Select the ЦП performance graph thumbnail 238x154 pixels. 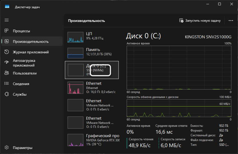click(75, 37)
